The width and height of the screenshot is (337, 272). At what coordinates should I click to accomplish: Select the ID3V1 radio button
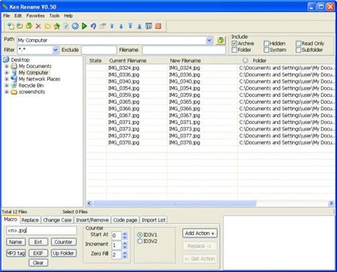pyautogui.click(x=140, y=235)
